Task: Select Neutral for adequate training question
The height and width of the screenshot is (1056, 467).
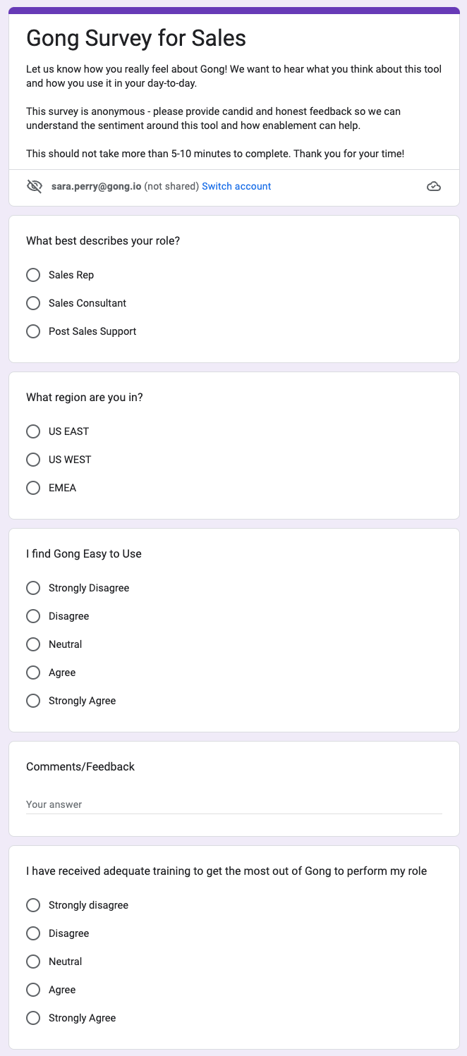Action: pos(33,962)
